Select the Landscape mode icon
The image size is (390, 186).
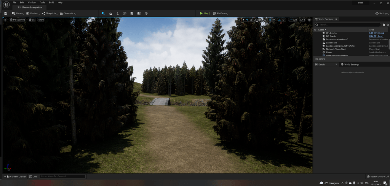click(110, 13)
